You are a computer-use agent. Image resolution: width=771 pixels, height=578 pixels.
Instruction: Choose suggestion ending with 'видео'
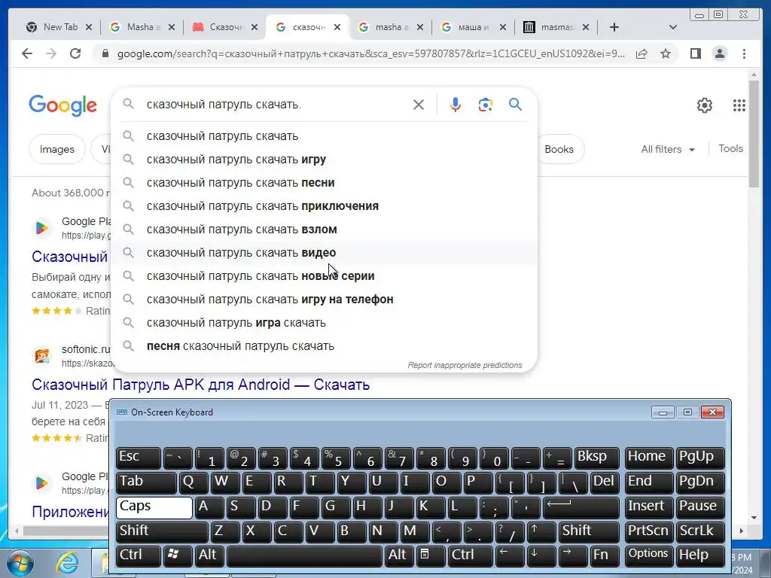point(325,253)
